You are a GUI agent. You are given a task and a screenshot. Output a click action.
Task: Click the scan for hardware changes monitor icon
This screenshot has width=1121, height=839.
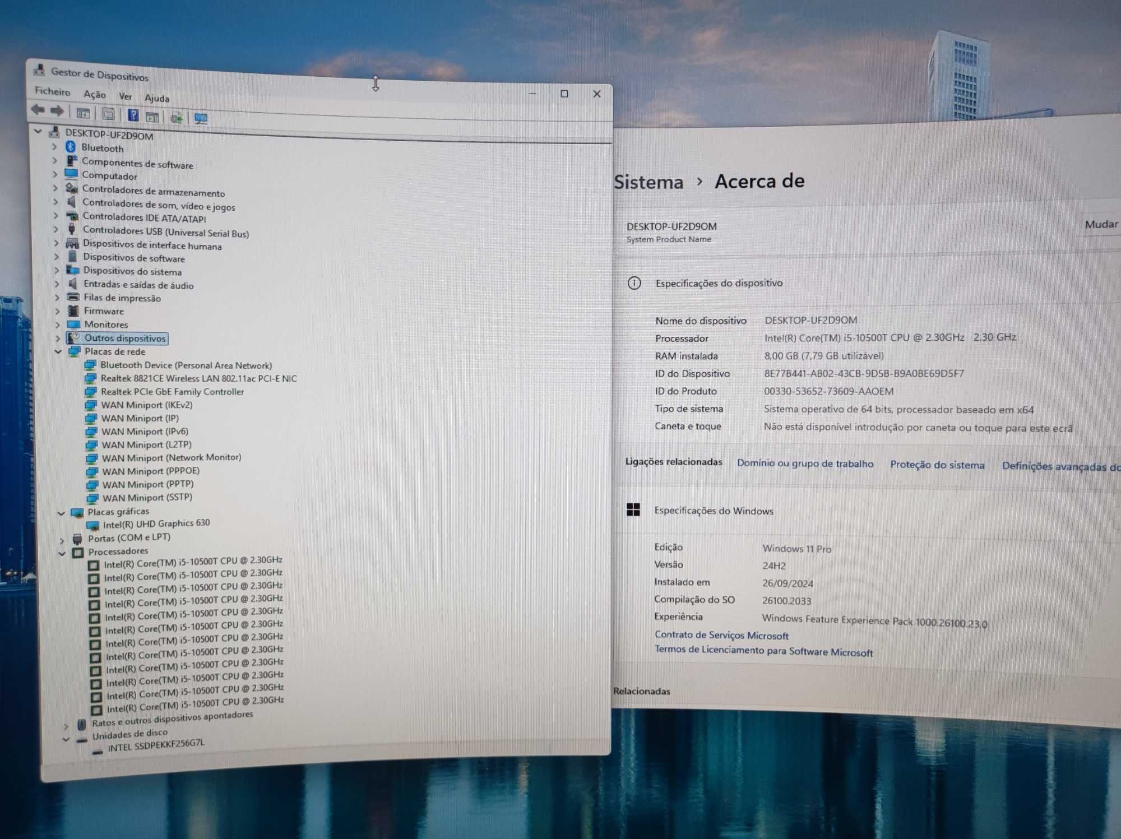point(201,118)
